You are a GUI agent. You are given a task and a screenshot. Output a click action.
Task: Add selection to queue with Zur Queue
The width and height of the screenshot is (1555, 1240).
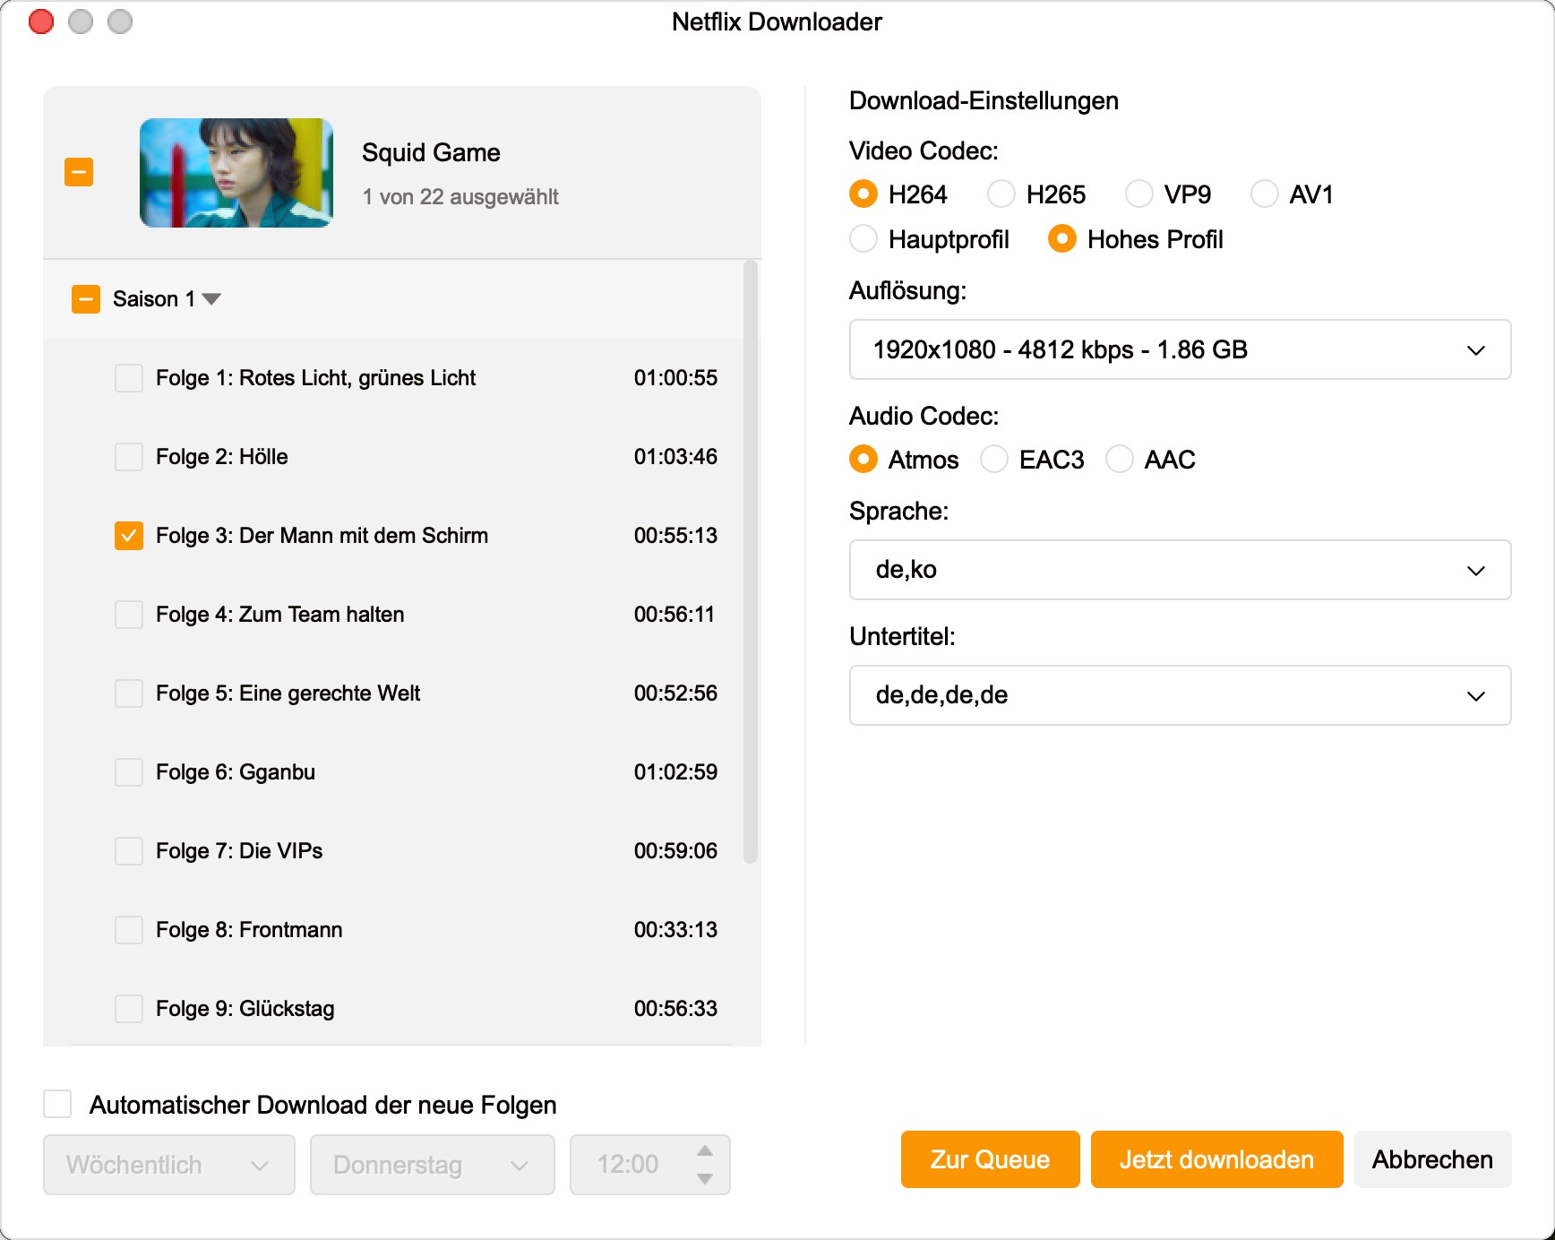click(x=989, y=1159)
